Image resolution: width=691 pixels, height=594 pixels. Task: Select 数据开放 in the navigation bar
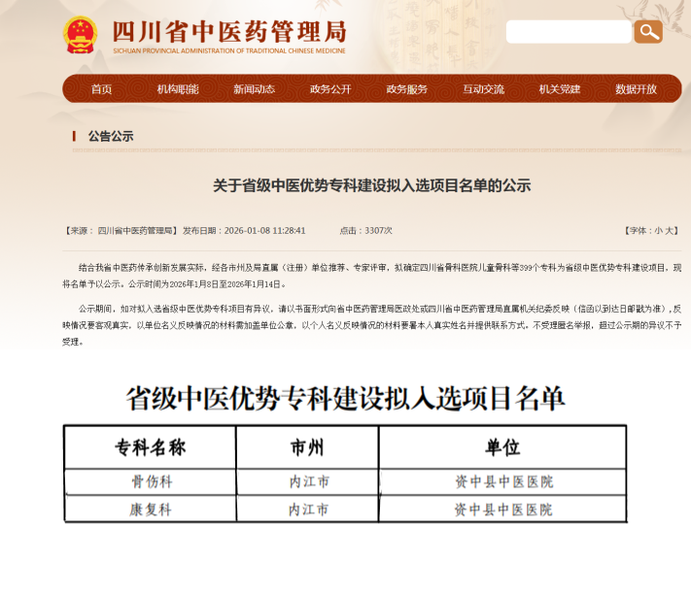click(x=636, y=89)
